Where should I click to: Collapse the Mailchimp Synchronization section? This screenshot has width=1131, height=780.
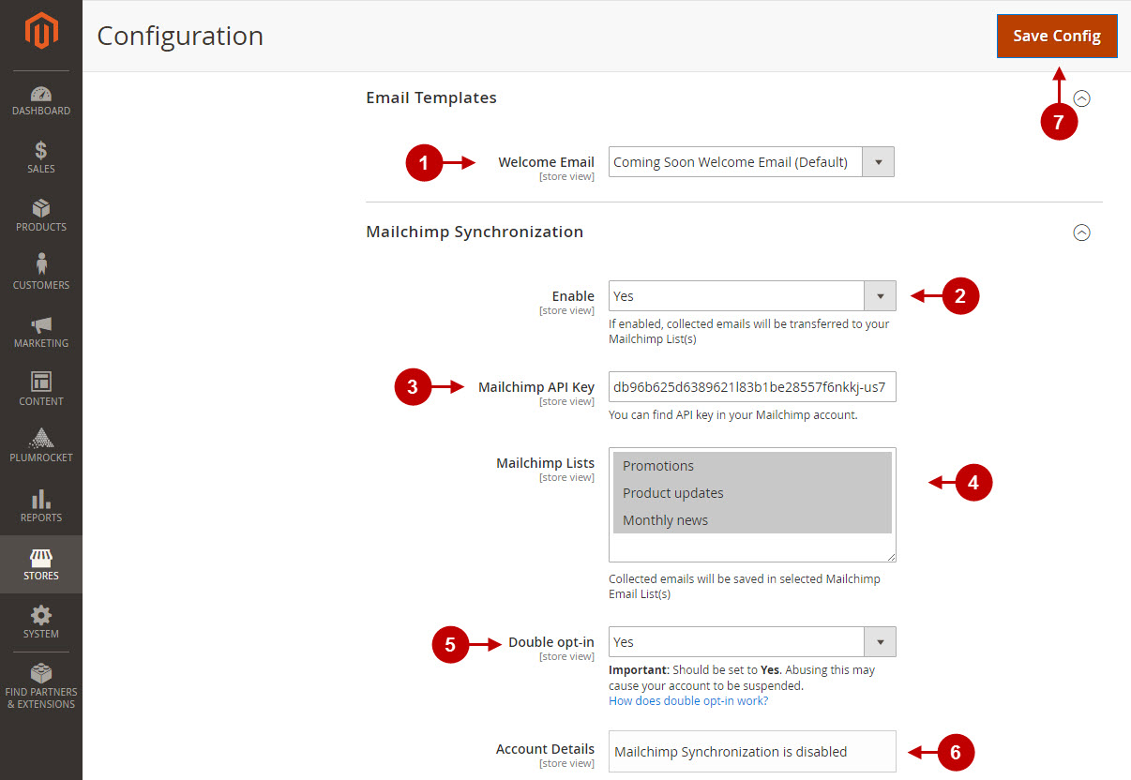pos(1081,232)
